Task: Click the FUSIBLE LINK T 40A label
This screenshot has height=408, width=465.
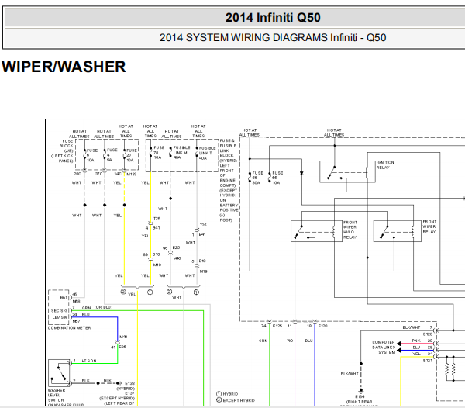Action: pyautogui.click(x=207, y=153)
